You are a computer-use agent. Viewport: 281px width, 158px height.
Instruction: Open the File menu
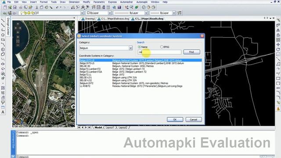tap(9, 2)
